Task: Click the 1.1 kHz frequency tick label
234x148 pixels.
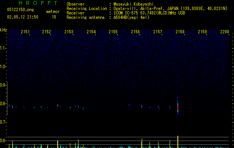Action: coord(3,48)
